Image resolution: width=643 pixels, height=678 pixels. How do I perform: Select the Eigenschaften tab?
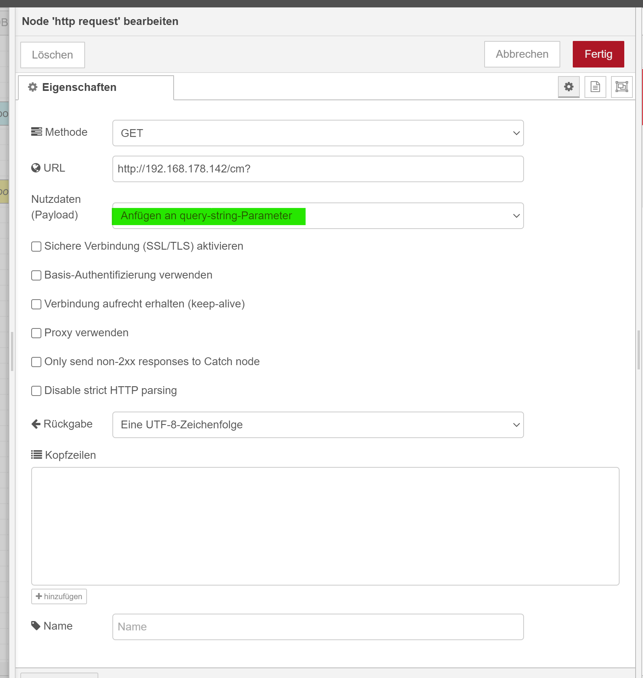click(x=96, y=87)
